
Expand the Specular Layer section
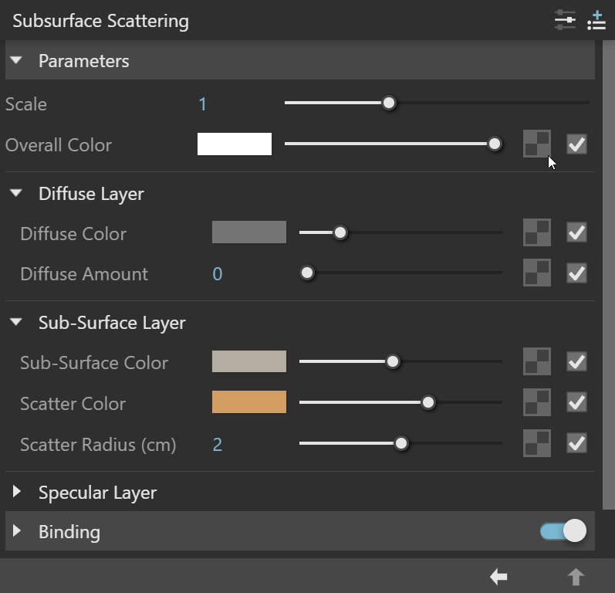click(16, 491)
